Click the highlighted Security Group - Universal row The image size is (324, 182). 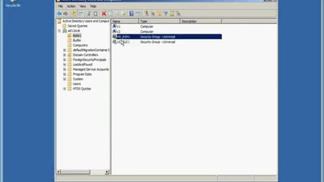pos(167,37)
